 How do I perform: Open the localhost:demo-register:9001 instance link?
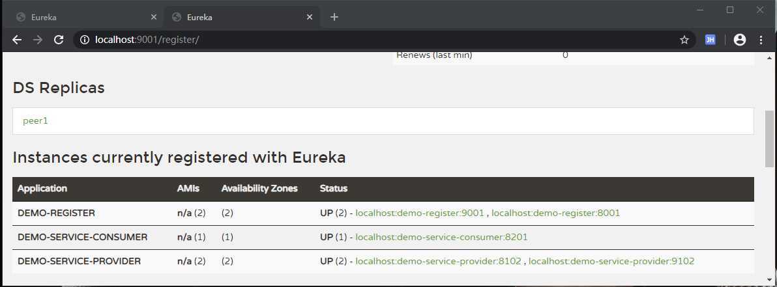tap(420, 213)
